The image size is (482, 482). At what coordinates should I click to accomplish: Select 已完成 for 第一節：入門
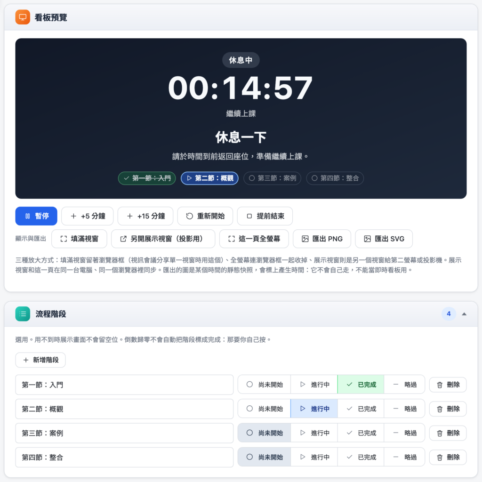[x=361, y=385]
